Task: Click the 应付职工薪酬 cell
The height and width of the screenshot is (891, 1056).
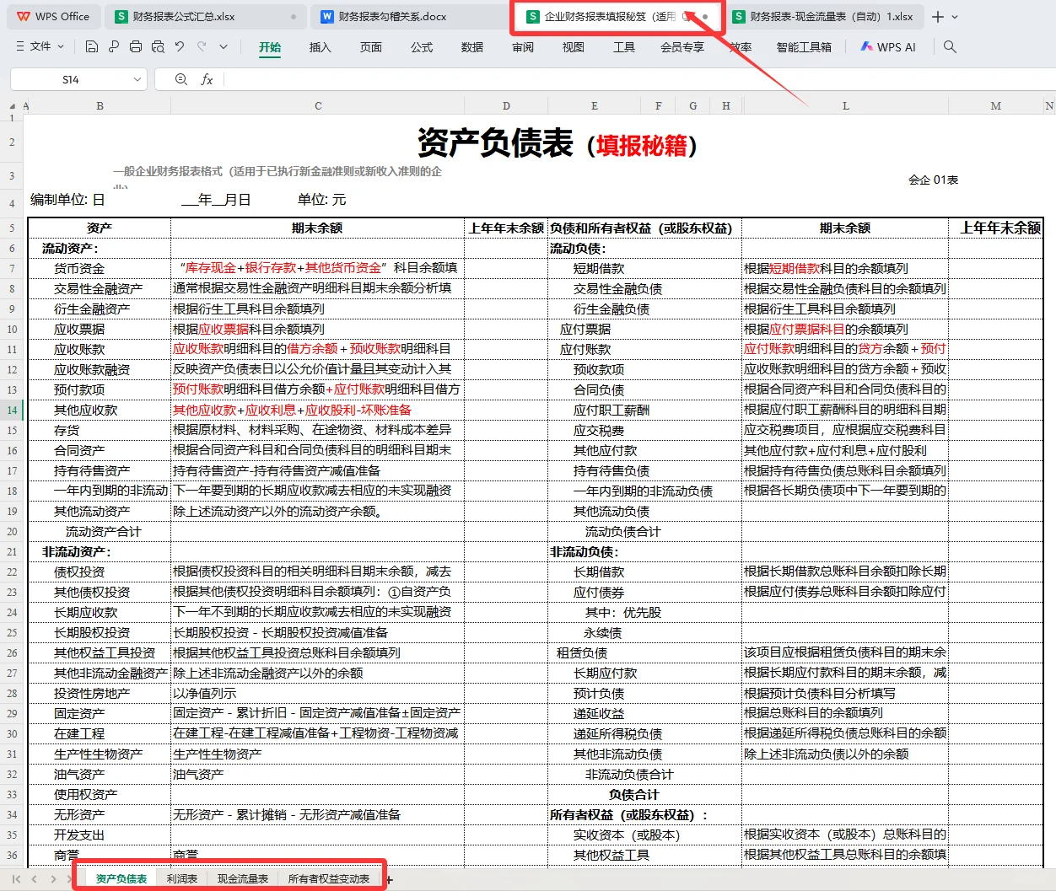Action: point(644,410)
